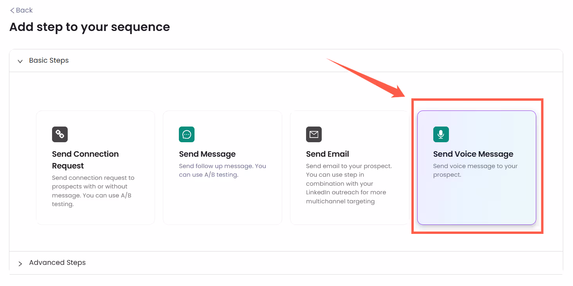Click the Send Email multichannel description text
Viewport: 573px width, 286px height.
[x=349, y=183]
